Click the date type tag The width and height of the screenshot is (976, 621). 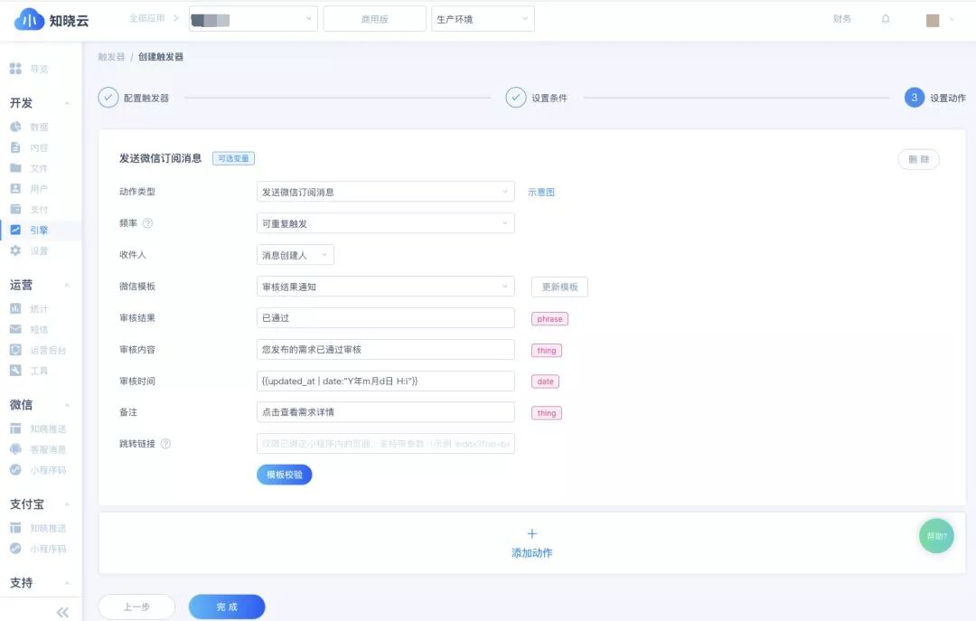545,381
